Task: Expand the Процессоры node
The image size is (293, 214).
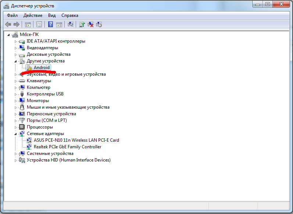Action: 15,127
